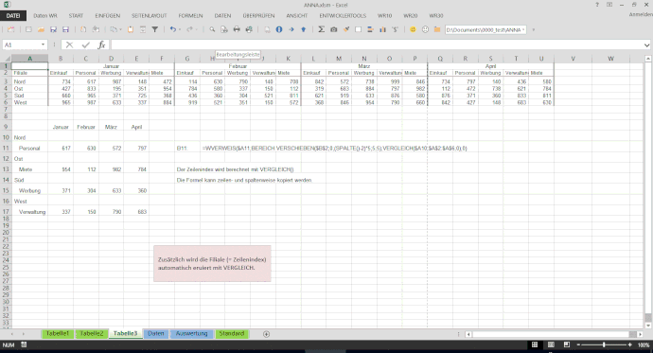Open the ENTWICKLERTOOLS ribbon tab
Viewport: 653px width, 353px height.
coord(343,16)
